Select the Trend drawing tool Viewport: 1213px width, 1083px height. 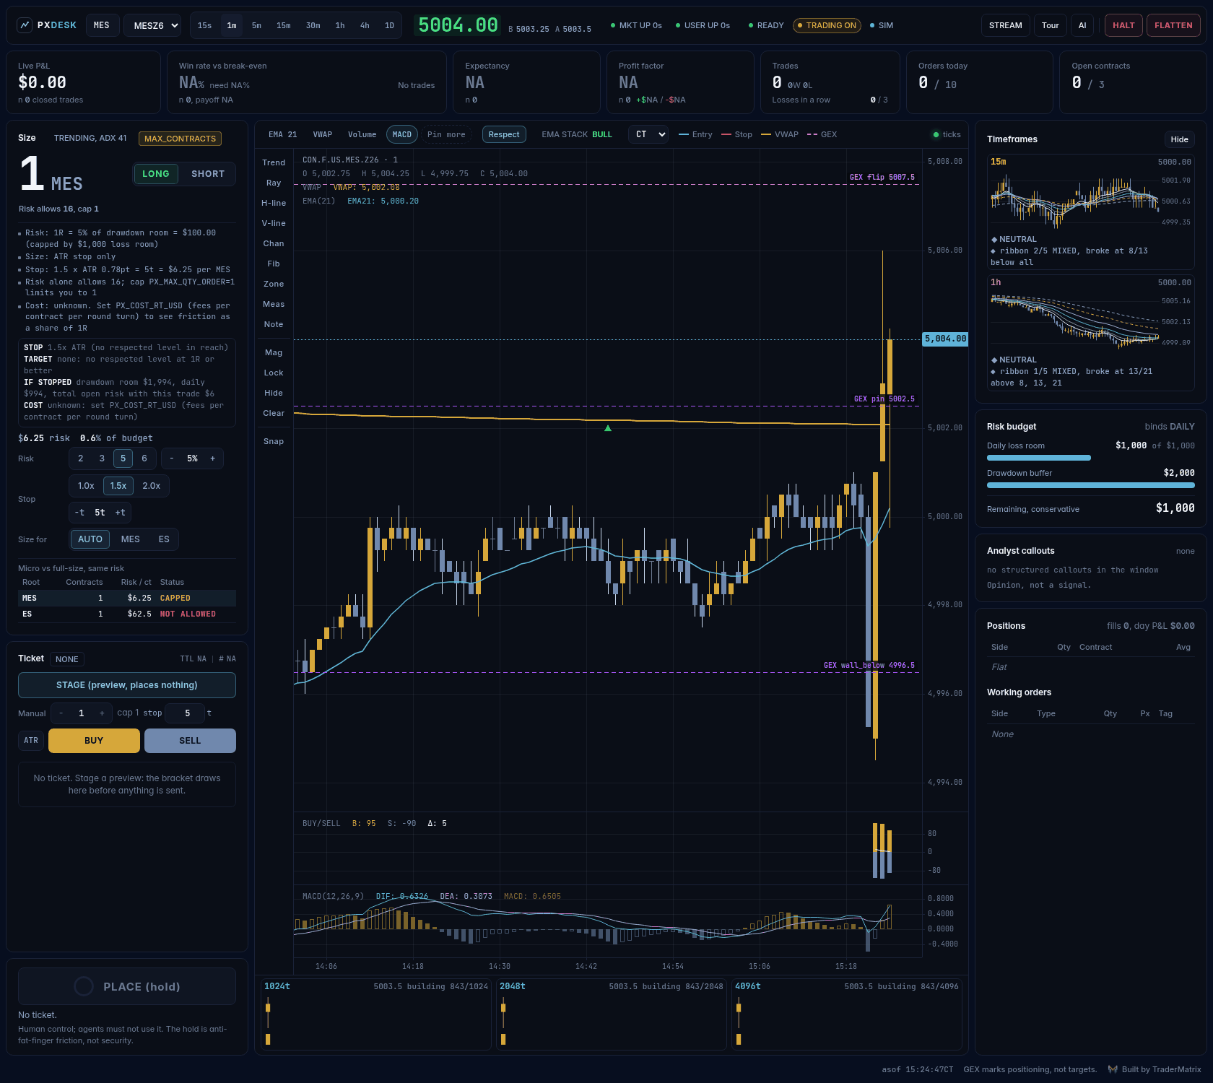(274, 162)
